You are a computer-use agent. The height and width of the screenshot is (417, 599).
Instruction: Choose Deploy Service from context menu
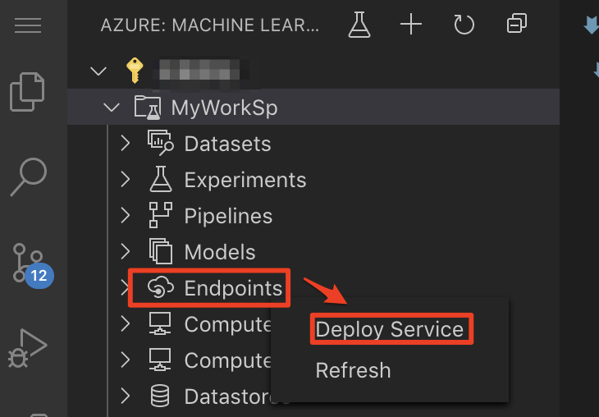389,329
